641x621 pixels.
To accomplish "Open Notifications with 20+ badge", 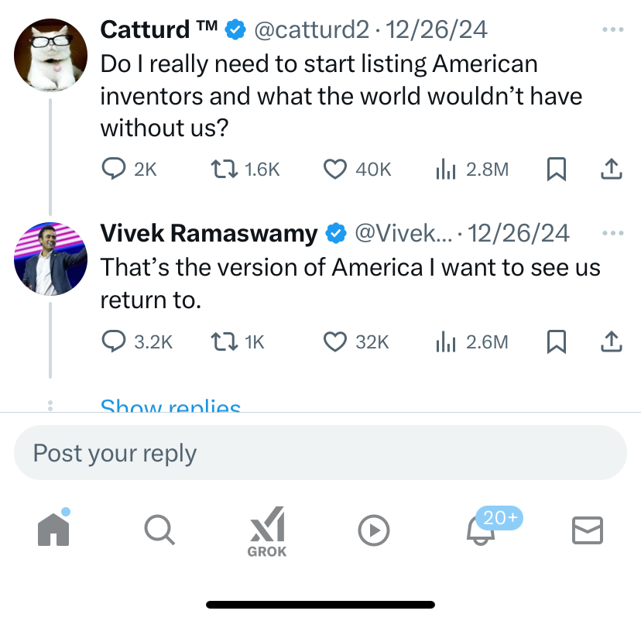I will click(481, 530).
